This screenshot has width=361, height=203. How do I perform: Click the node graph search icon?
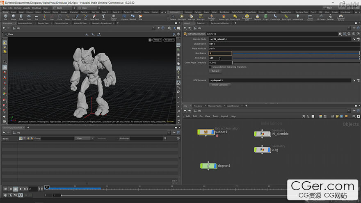point(354,116)
